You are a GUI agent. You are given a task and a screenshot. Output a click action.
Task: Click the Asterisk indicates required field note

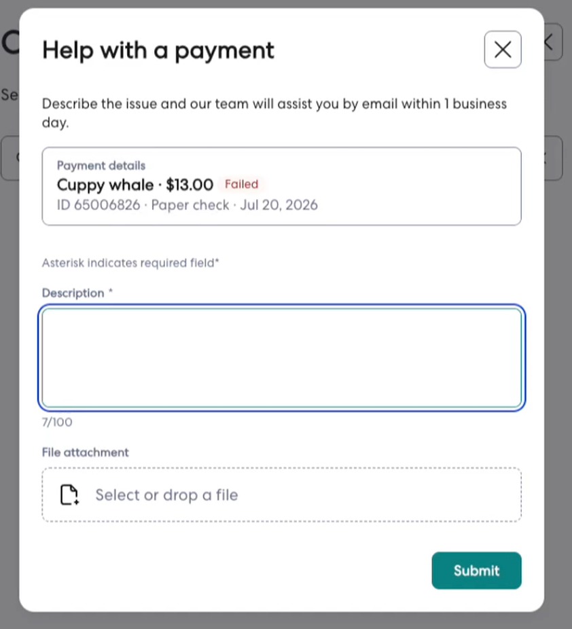(x=130, y=263)
